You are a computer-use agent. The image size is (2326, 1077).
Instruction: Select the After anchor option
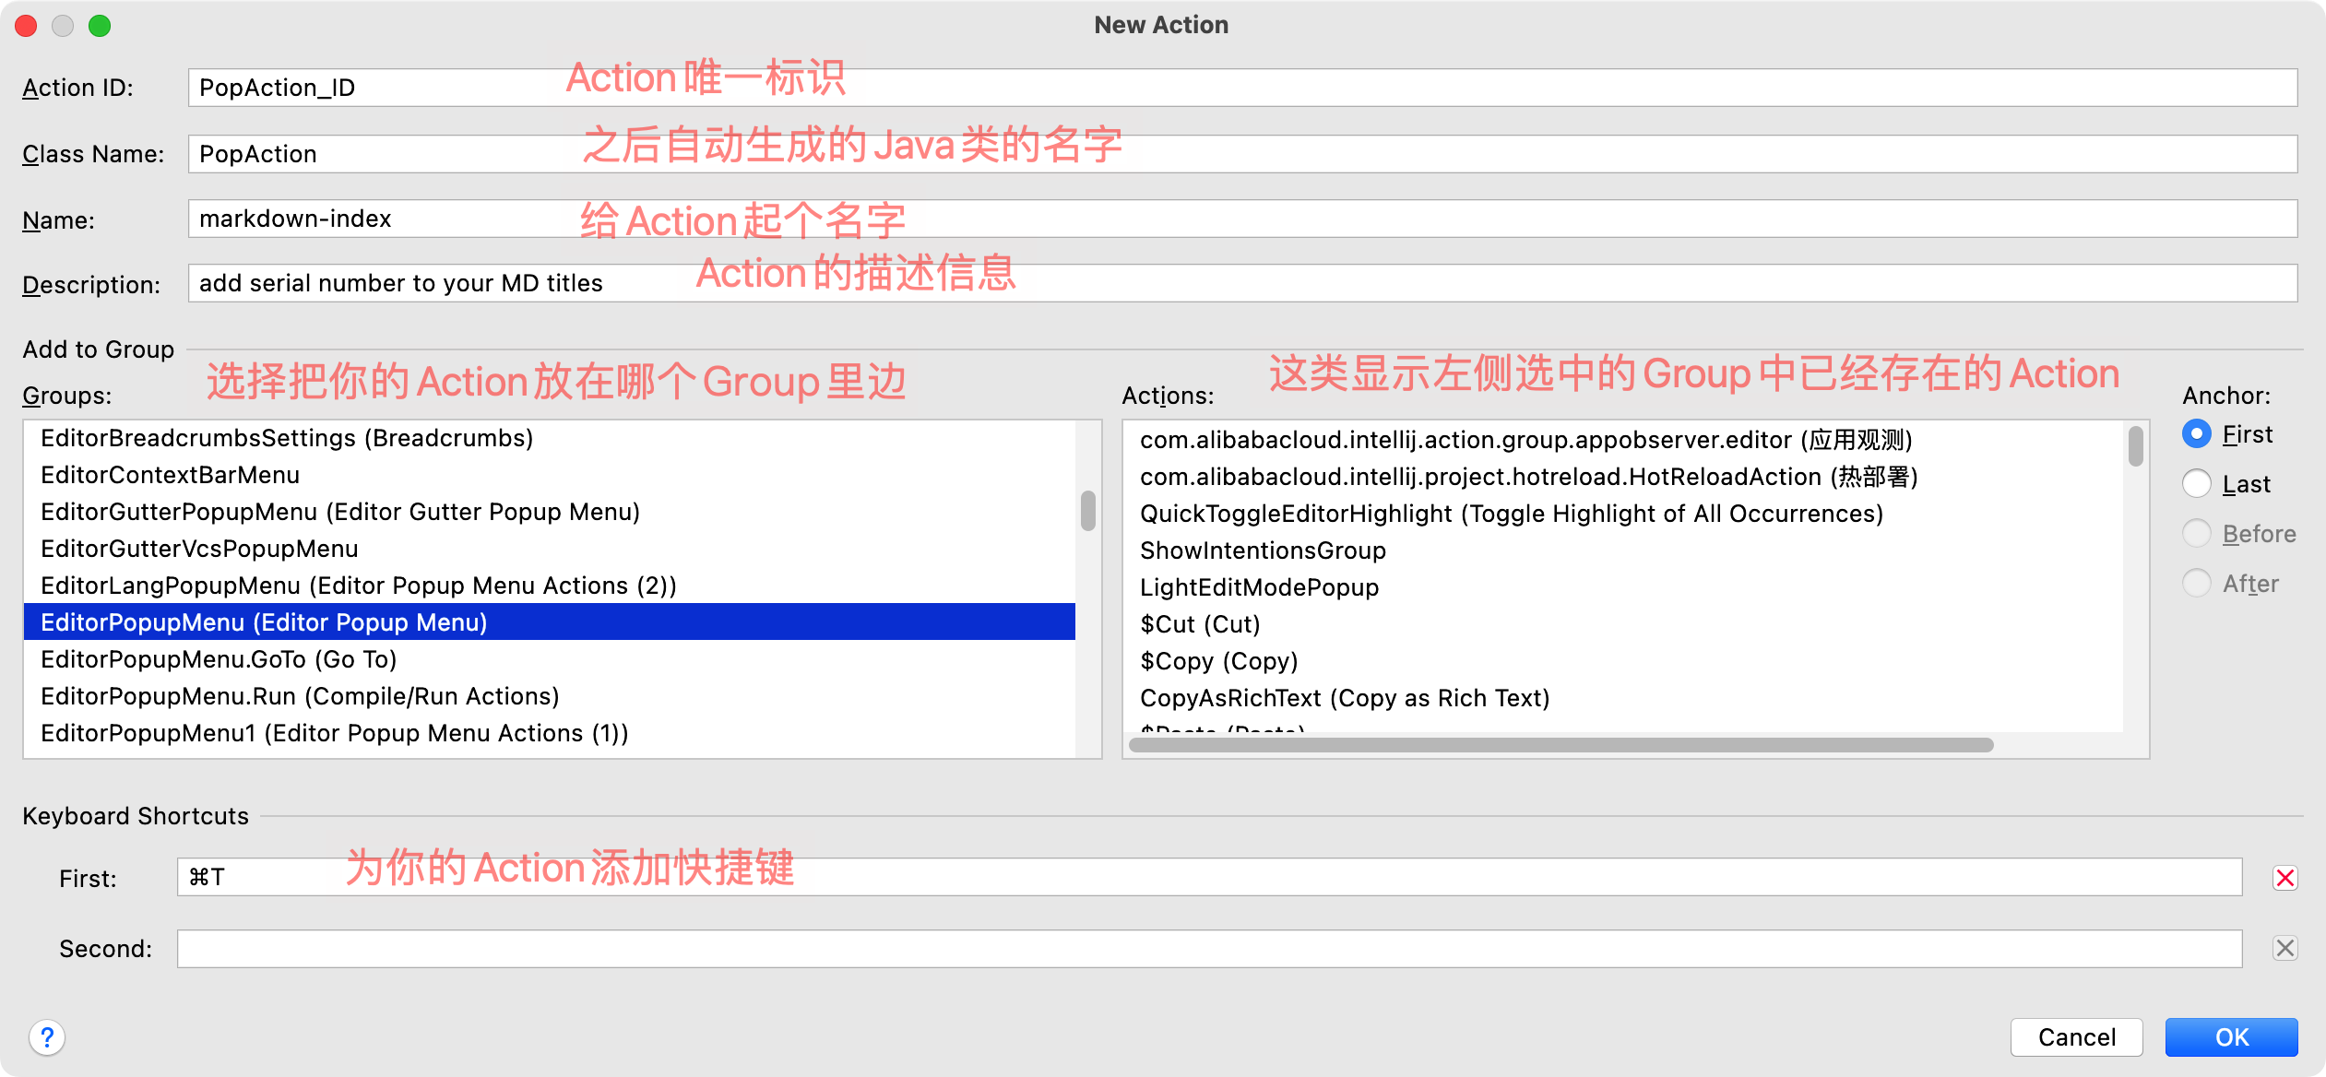coord(2198,583)
